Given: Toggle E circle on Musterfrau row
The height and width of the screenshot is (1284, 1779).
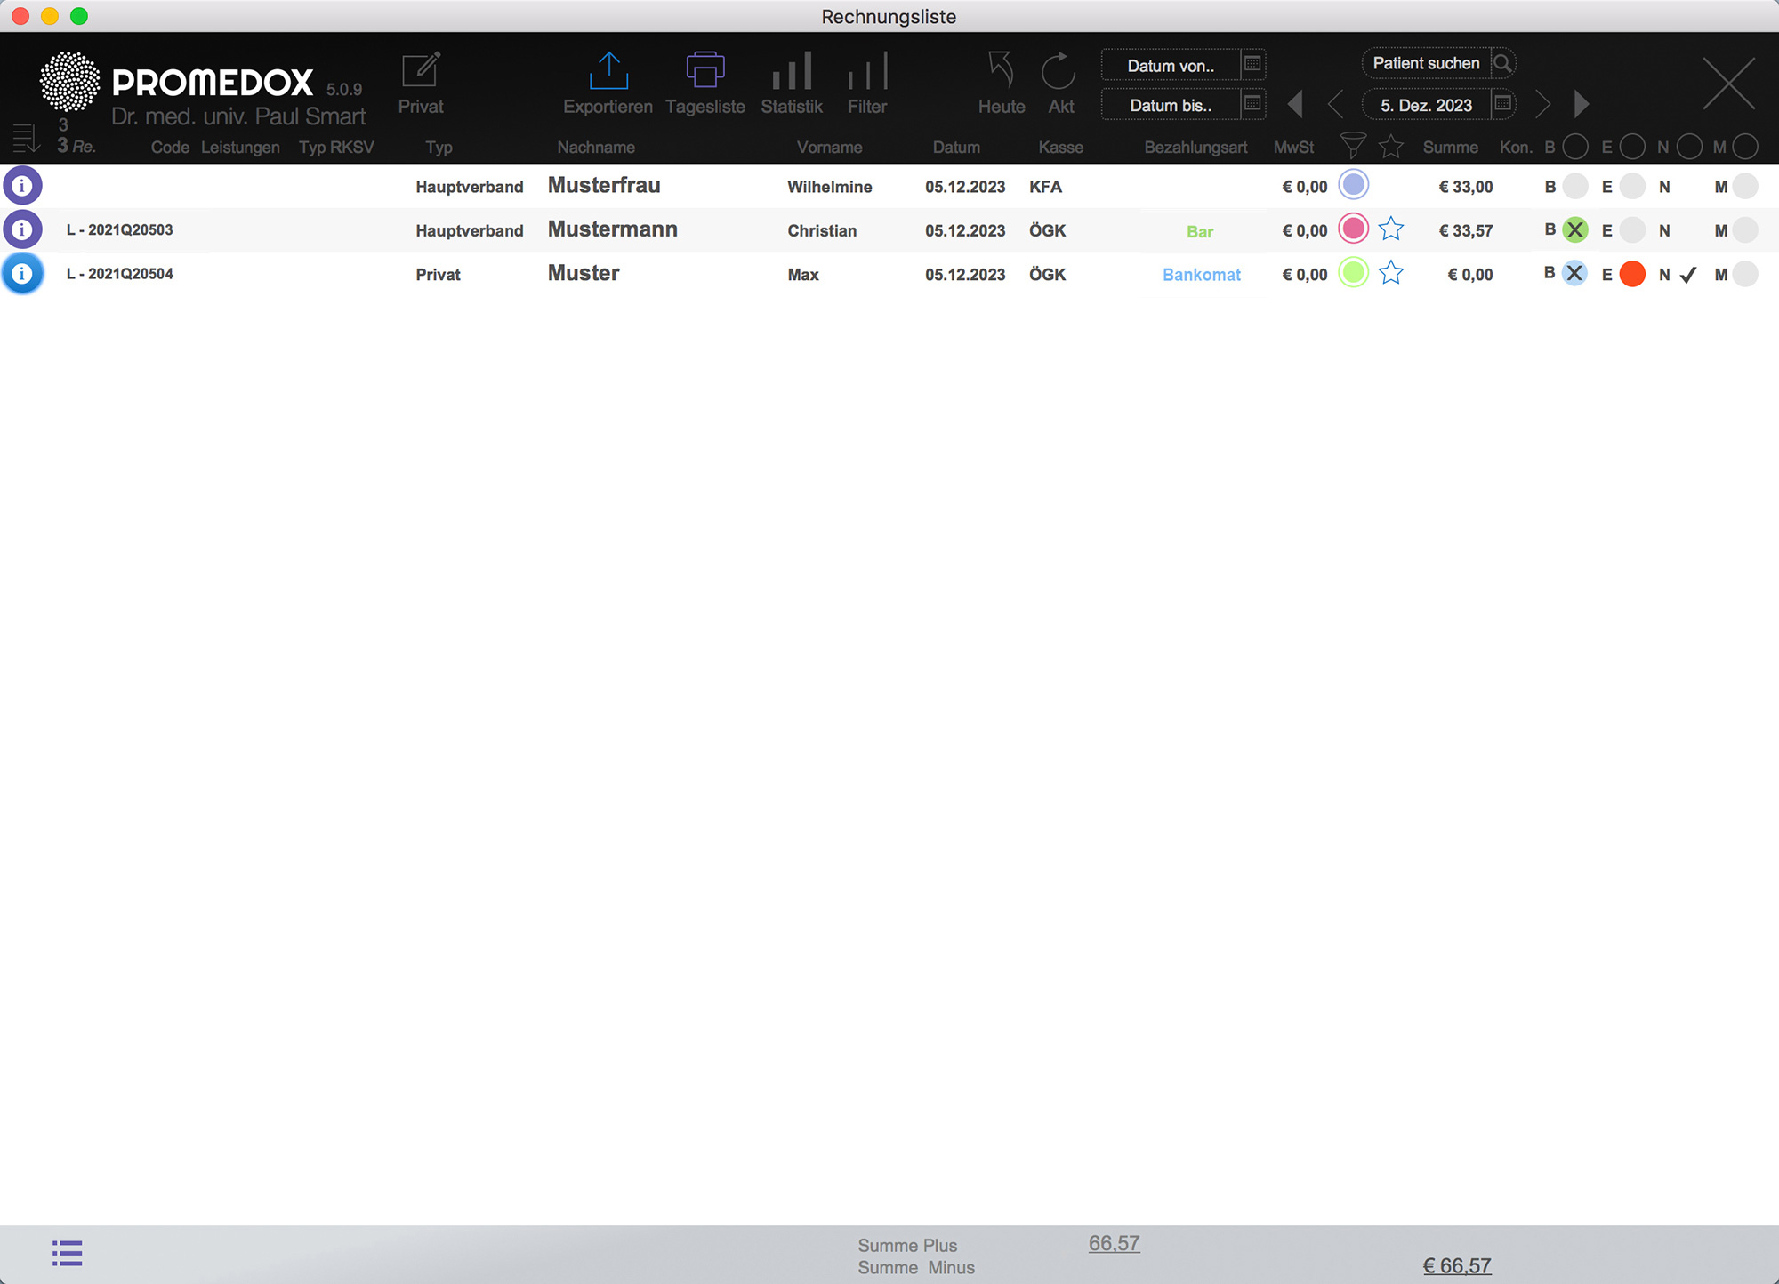Looking at the screenshot, I should pos(1632,186).
